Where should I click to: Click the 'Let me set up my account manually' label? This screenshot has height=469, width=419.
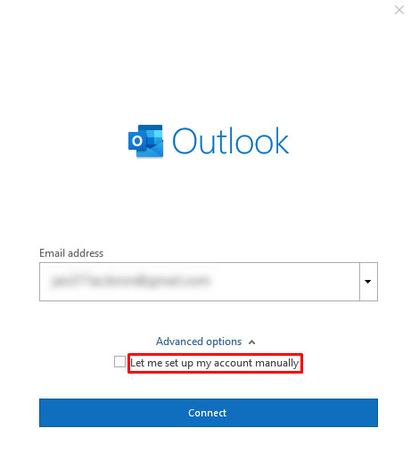tap(215, 363)
